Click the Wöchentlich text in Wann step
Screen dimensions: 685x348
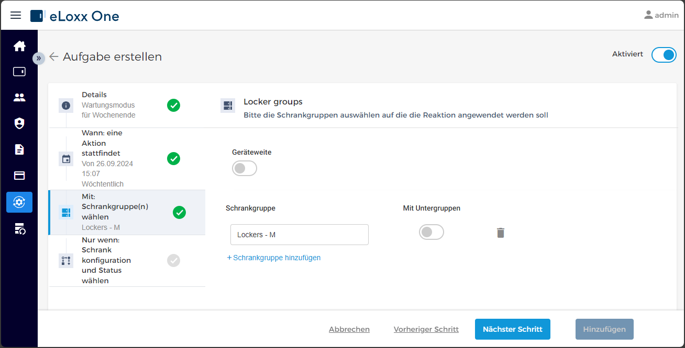[103, 184]
